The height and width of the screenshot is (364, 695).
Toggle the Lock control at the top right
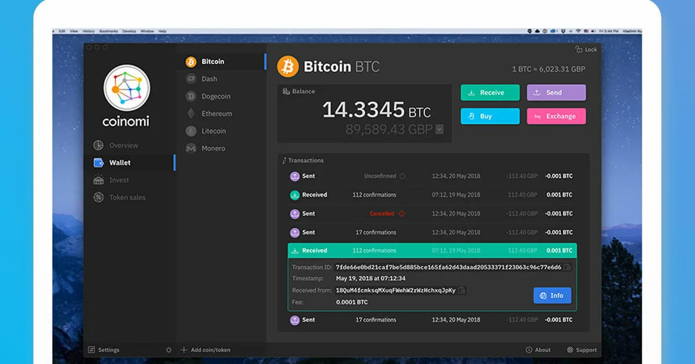tap(587, 49)
